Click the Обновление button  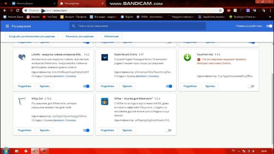pyautogui.click(x=111, y=36)
